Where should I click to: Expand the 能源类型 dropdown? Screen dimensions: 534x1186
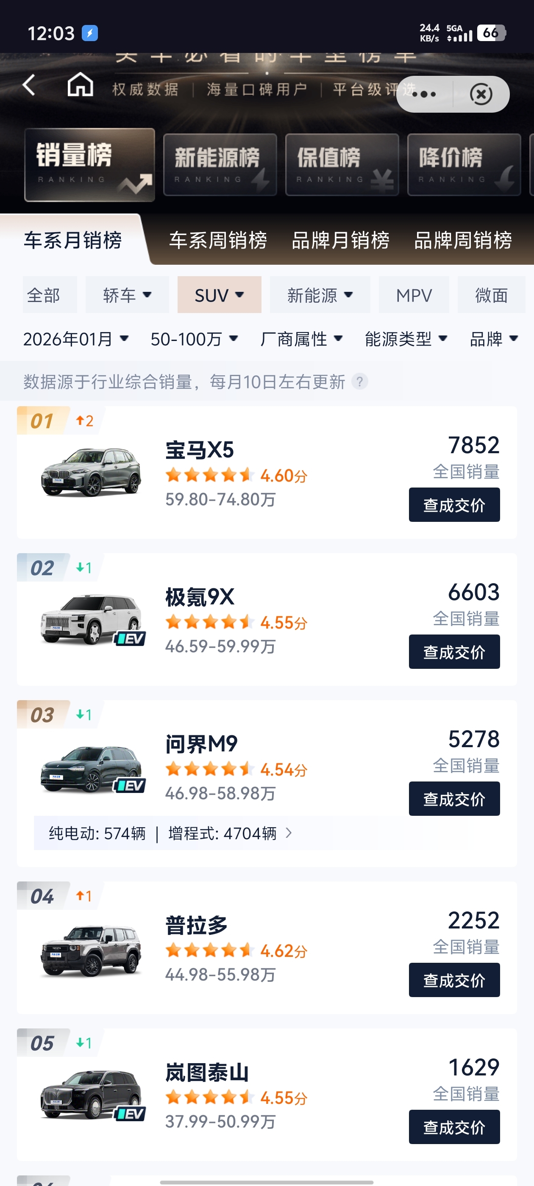(x=406, y=339)
